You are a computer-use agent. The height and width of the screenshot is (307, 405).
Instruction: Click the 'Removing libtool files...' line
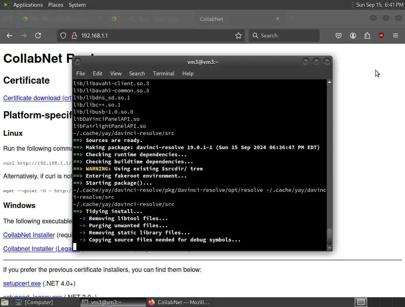129,218
